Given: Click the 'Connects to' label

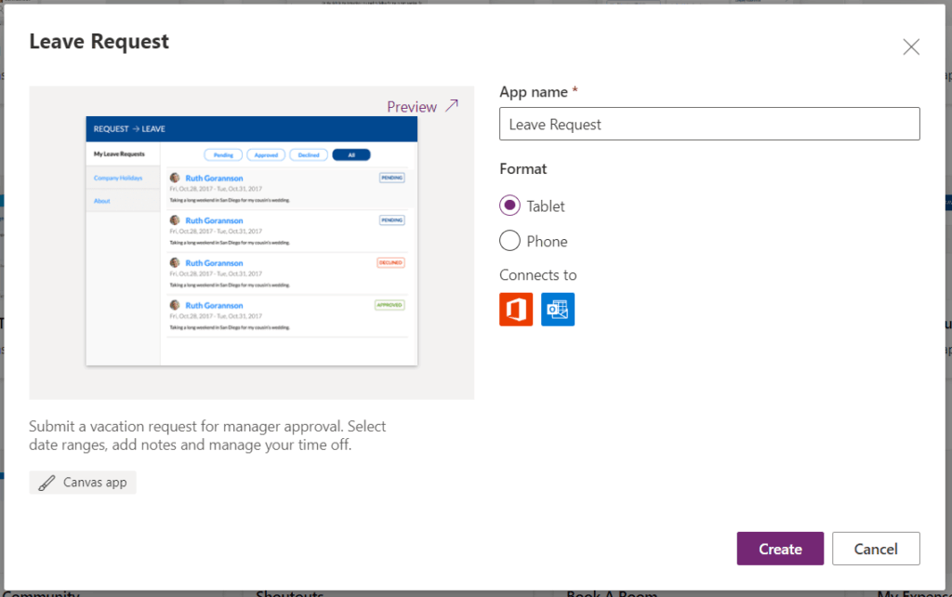Looking at the screenshot, I should pos(538,275).
